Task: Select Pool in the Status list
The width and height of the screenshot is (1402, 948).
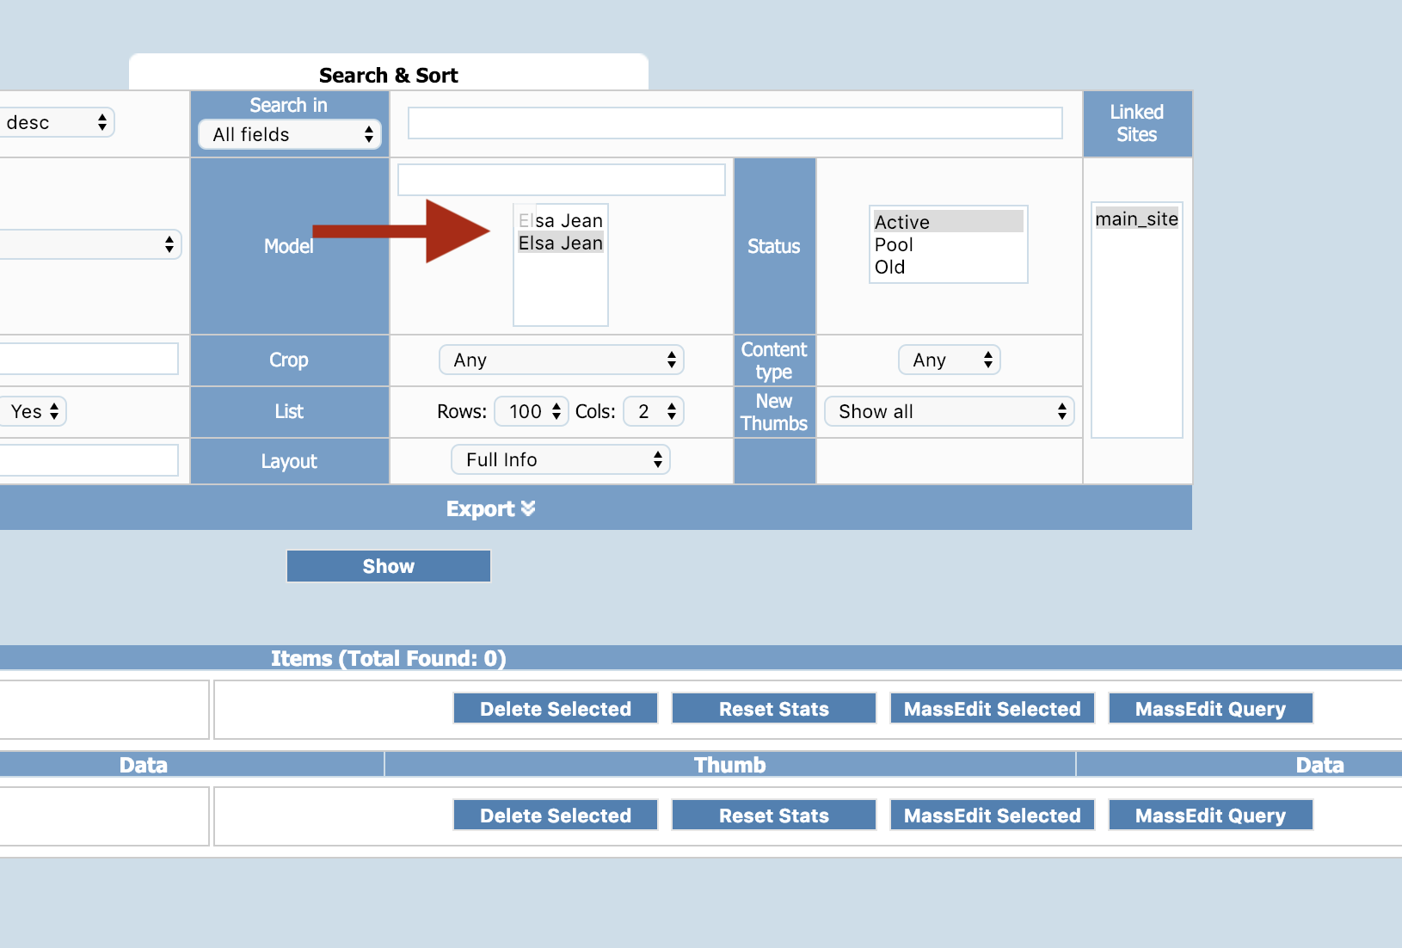Action: (948, 244)
